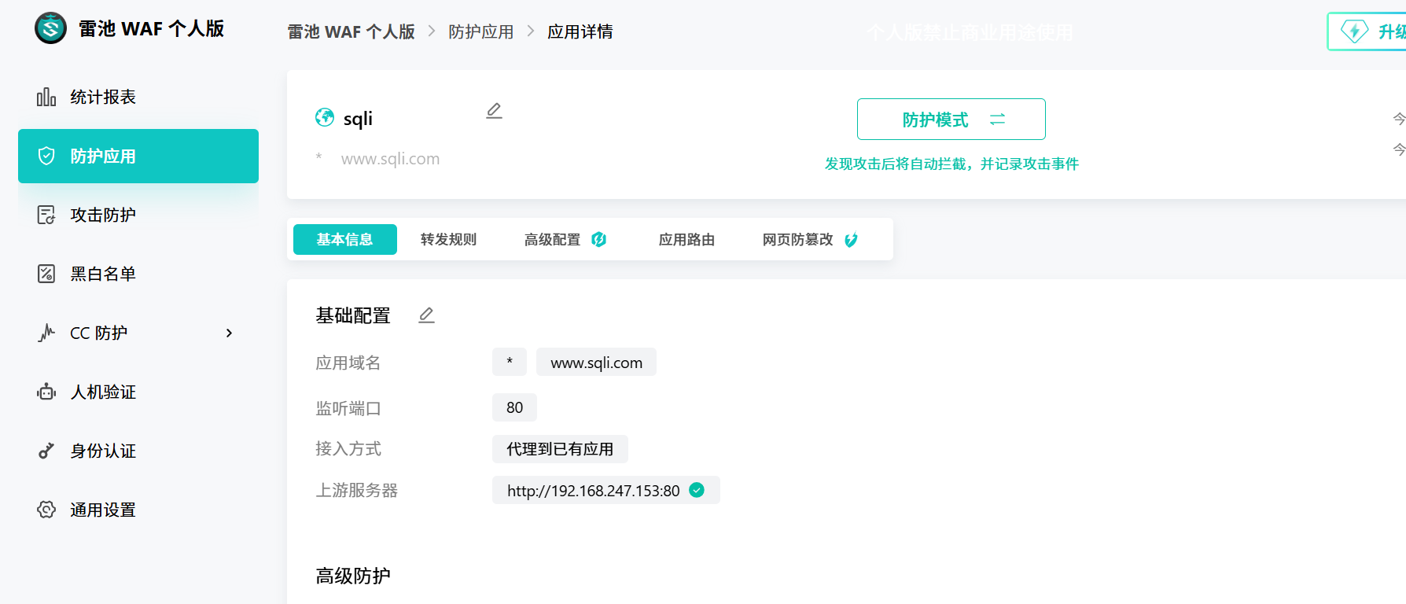Click the 雷池 WAF 个人版 breadcrumb link

351,31
